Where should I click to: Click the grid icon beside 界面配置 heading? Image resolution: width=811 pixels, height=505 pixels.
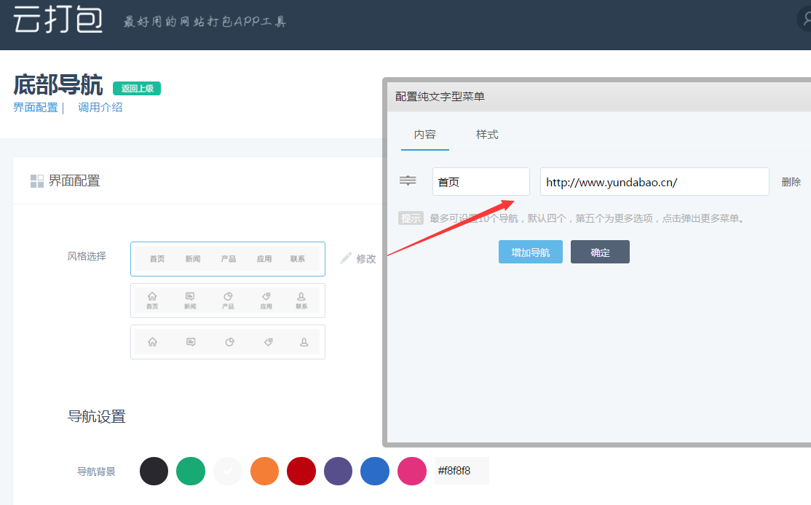click(36, 181)
